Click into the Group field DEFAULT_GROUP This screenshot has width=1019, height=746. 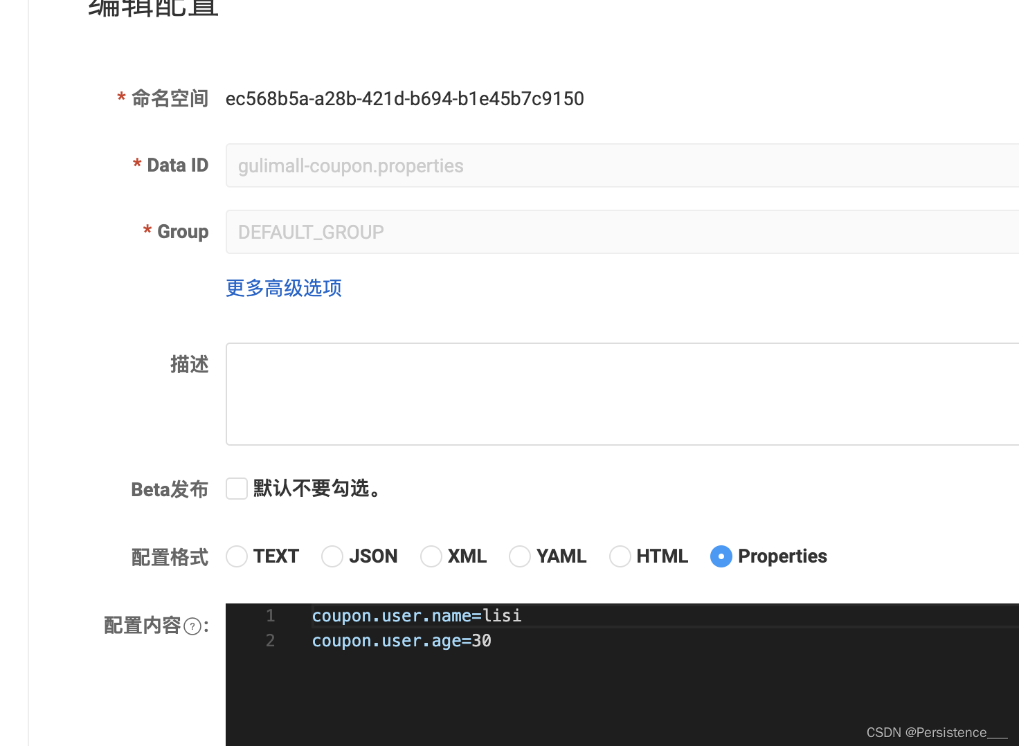coord(622,232)
